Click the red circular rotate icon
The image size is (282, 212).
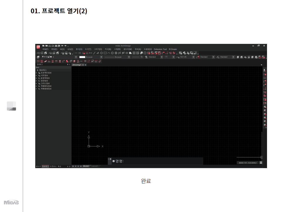[x=89, y=61]
